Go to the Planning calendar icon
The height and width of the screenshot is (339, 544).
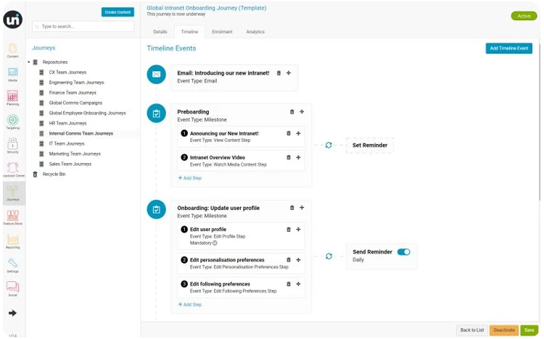pos(12,98)
